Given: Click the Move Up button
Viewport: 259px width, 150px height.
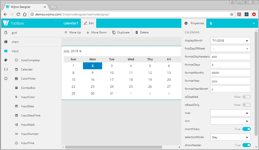Looking at the screenshot, I should click(x=73, y=32).
